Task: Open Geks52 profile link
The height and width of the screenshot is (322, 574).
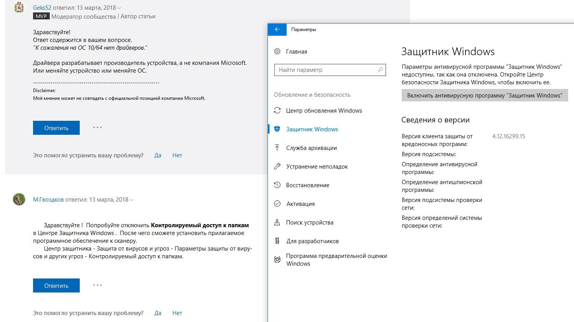Action: [x=42, y=8]
